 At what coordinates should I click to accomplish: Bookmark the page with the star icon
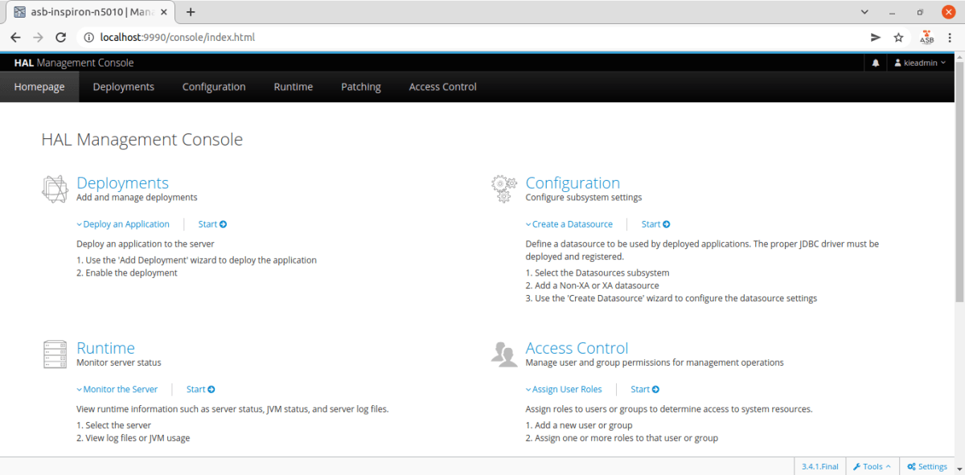pyautogui.click(x=898, y=37)
